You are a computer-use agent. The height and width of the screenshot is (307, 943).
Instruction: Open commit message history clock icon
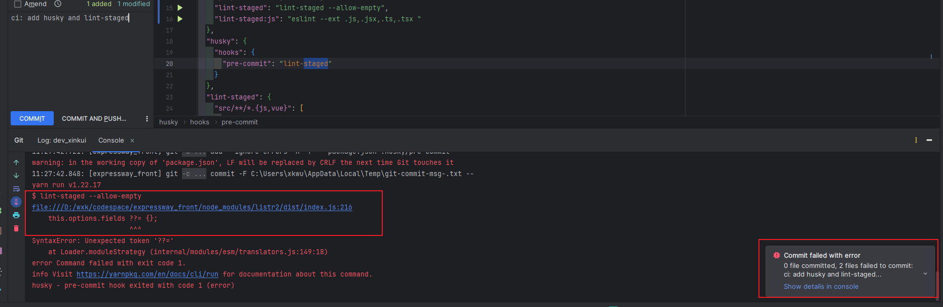(x=58, y=4)
